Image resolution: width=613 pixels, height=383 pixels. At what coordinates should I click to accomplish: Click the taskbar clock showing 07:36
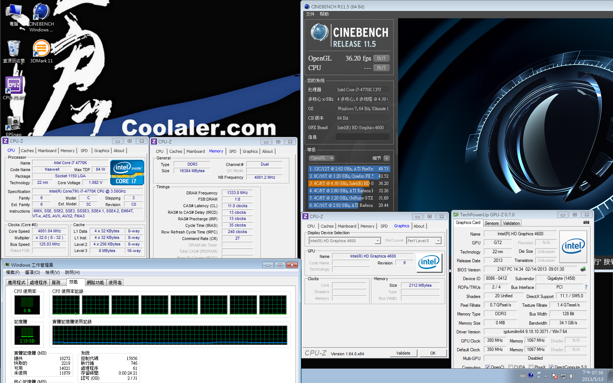click(593, 376)
